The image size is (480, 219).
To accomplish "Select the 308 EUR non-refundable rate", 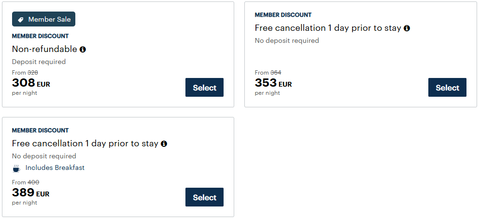I will point(204,87).
